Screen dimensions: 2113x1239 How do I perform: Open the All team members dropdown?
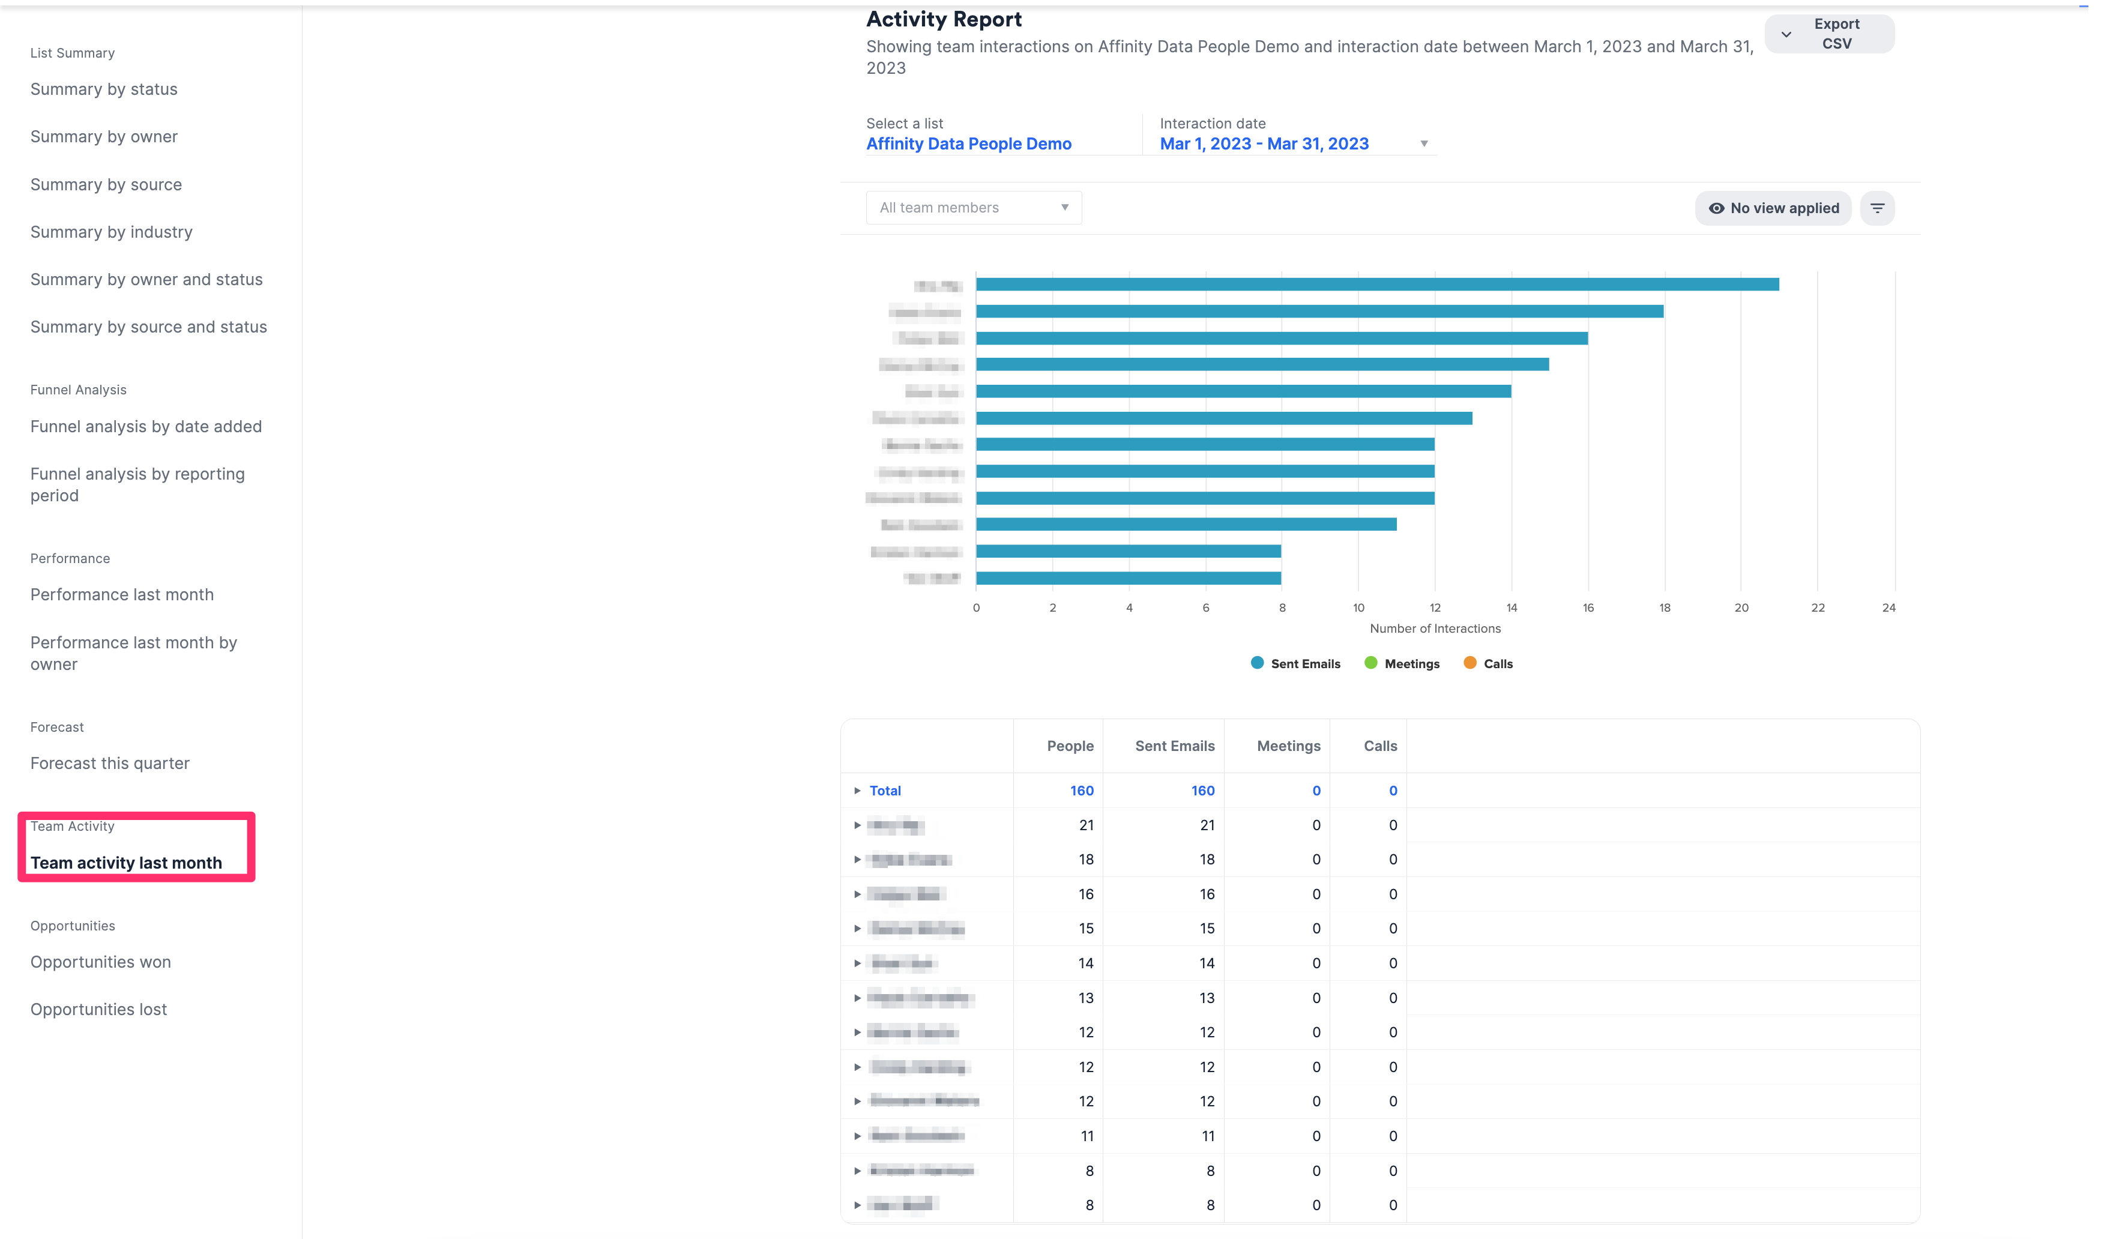click(x=972, y=207)
